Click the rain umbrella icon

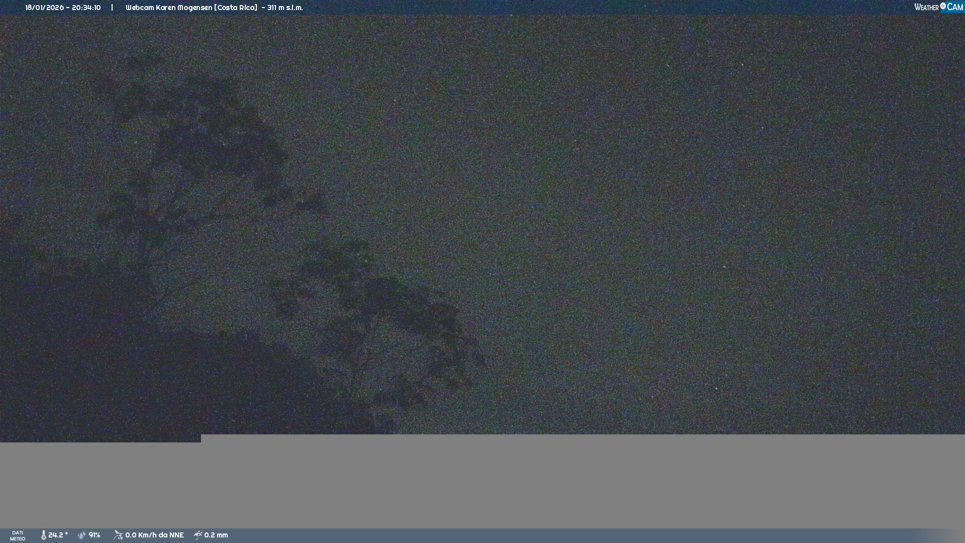[x=198, y=535]
